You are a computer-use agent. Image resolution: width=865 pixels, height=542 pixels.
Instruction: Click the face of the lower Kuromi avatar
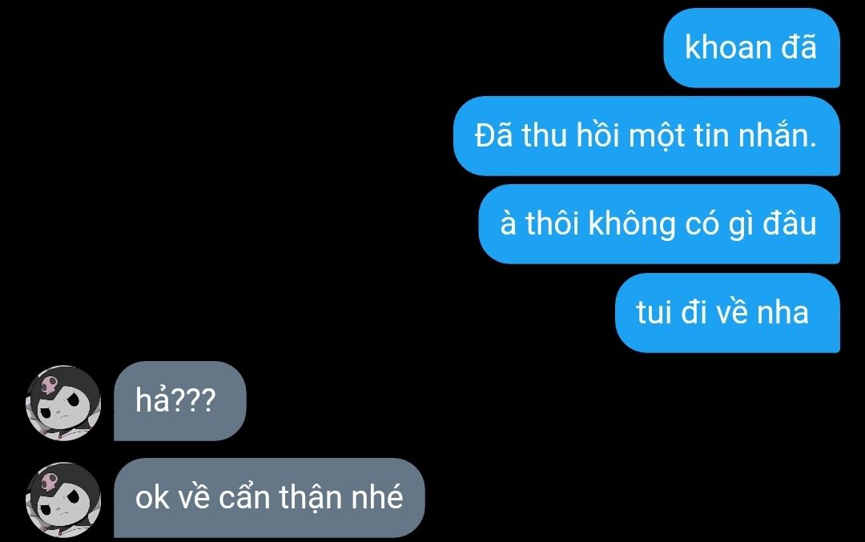65,508
